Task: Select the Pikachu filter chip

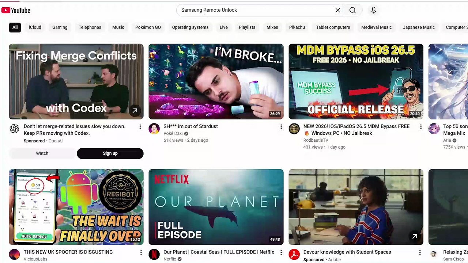Action: (x=297, y=27)
